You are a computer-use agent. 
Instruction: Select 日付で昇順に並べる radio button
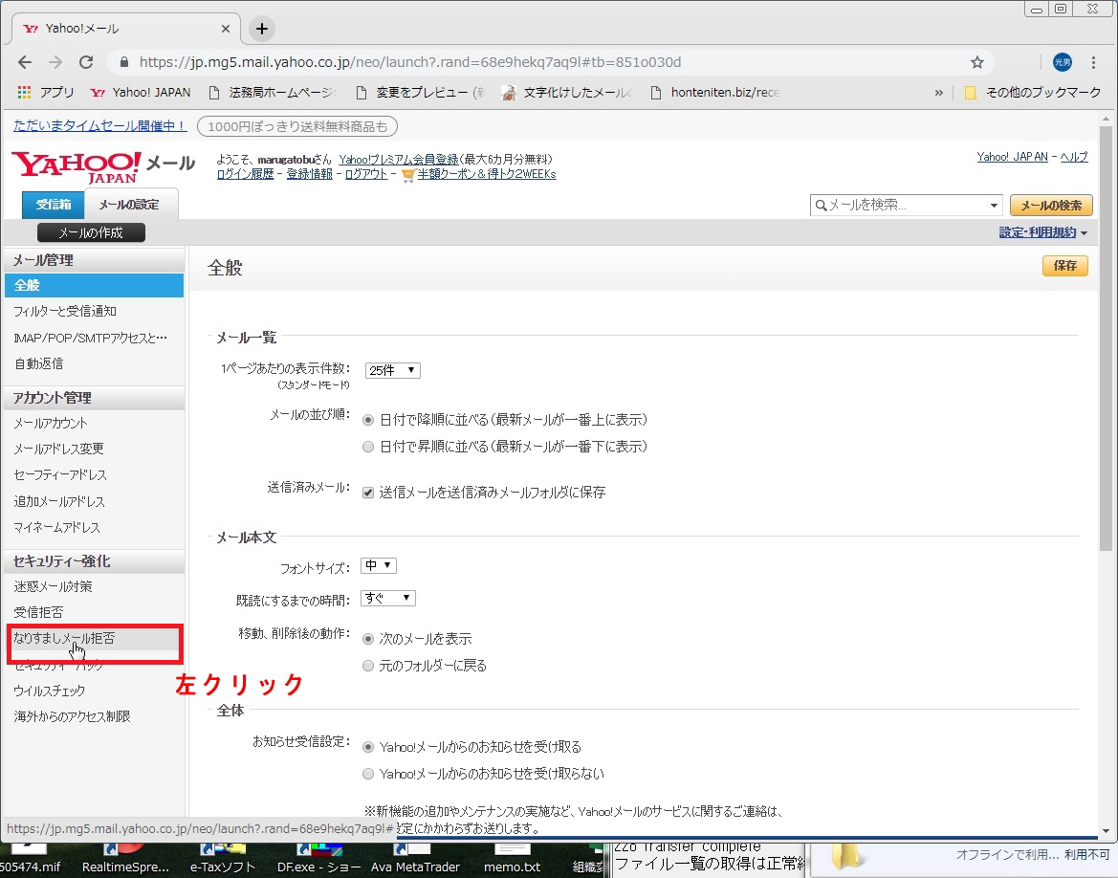368,447
